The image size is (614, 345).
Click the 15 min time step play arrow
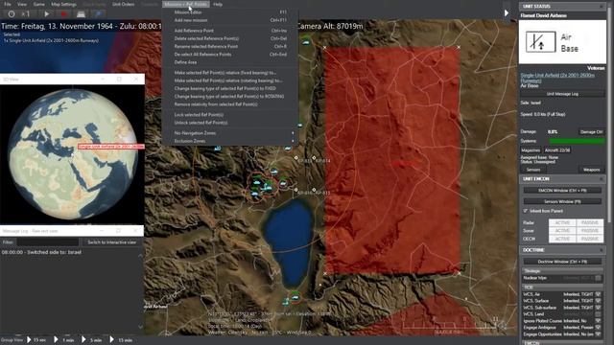(x=111, y=340)
